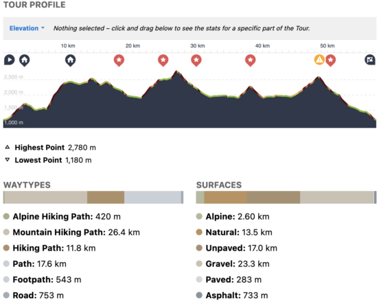Image resolution: width=381 pixels, height=305 pixels.
Task: Open the orange warning marker
Action: pos(319,60)
